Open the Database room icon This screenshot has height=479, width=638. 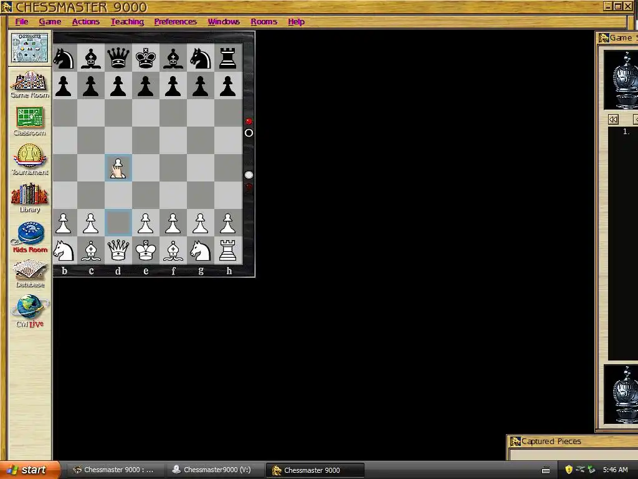click(x=30, y=274)
